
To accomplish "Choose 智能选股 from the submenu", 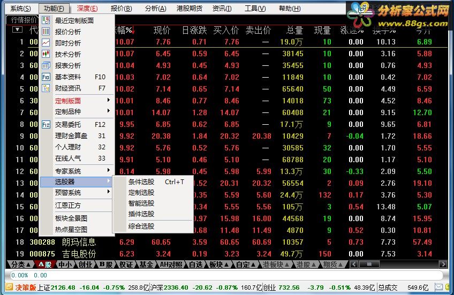I will coord(153,203).
